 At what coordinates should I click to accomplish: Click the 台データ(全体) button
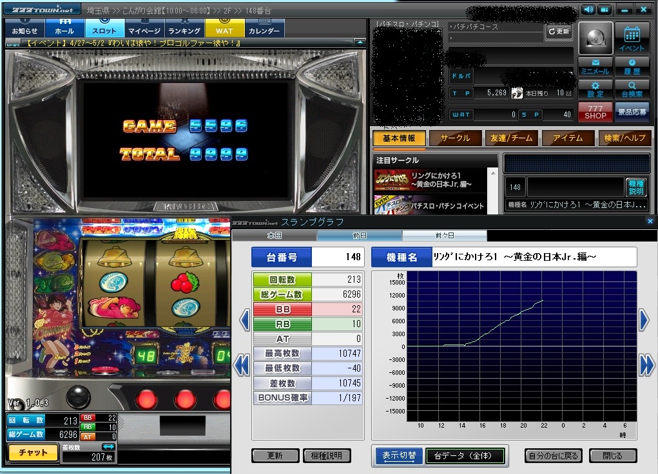click(465, 455)
